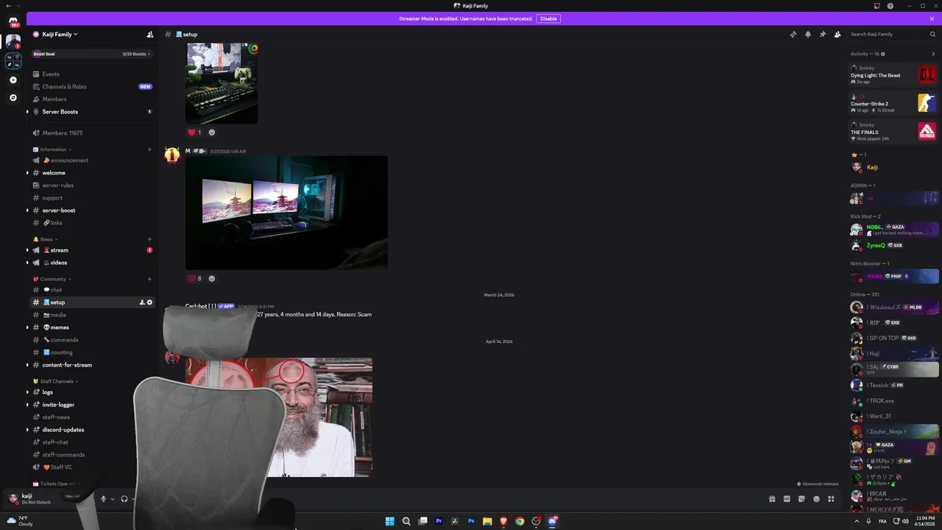The width and height of the screenshot is (942, 530).
Task: Click the Search Kaiji Family field
Action: (x=891, y=35)
